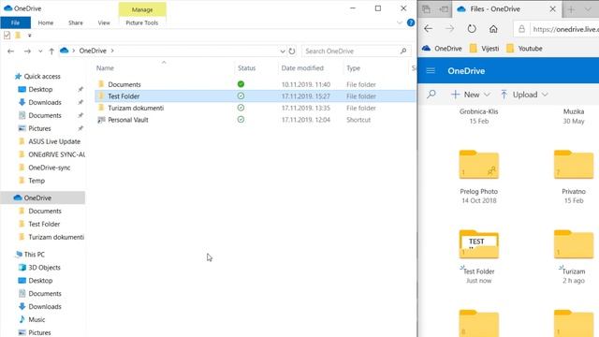599x337 pixels.
Task: Expand the Explorer ribbon chevron
Action: click(x=400, y=22)
